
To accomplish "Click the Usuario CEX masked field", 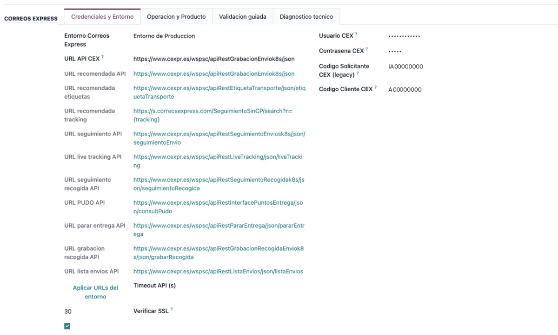I will tap(404, 36).
